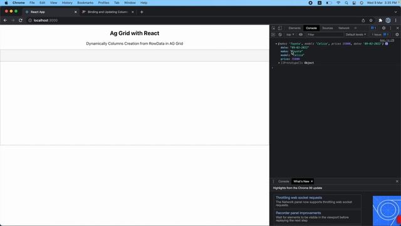This screenshot has height=226, width=401.
Task: Open the App.js source link
Action: tap(387, 40)
